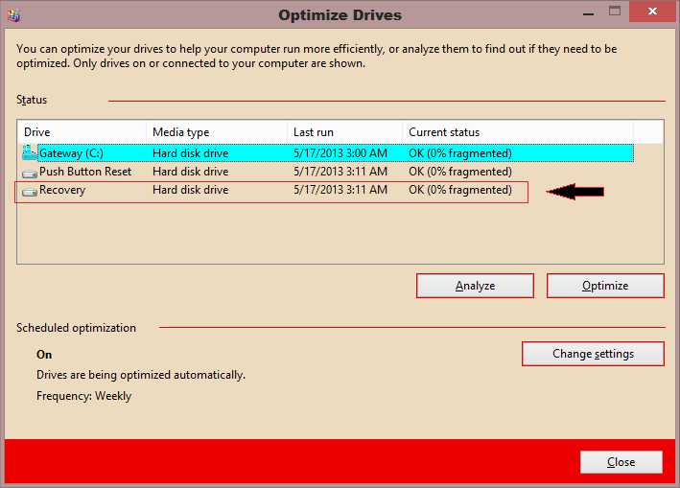Click the scheduled optimization On label
680x488 pixels.
(x=44, y=355)
